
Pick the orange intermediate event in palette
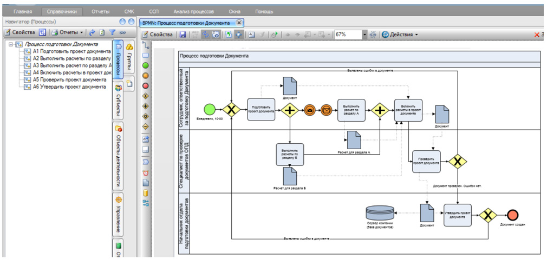(x=146, y=76)
